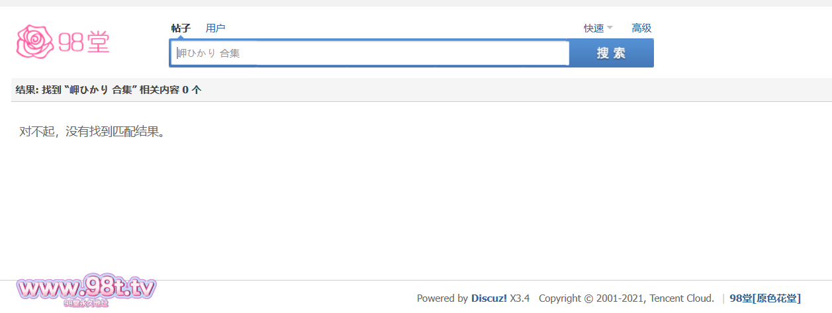Click the Powered by footer text

(442, 298)
